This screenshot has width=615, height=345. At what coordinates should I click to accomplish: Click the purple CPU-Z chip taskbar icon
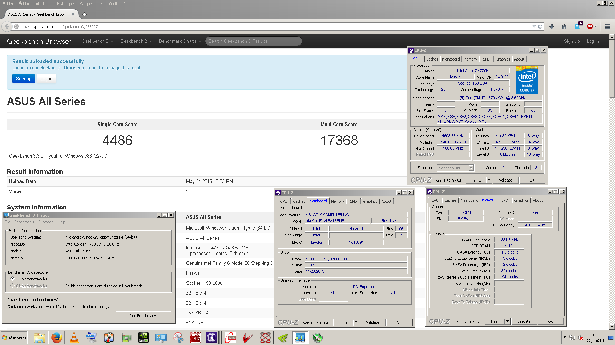tap(212, 338)
